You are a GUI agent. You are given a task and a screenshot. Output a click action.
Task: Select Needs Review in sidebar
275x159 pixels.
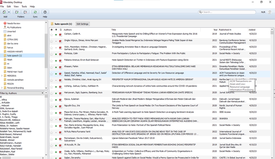13,23
